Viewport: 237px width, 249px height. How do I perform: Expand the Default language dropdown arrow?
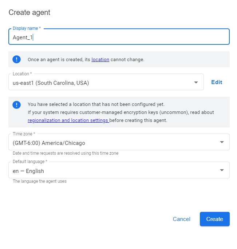222,170
